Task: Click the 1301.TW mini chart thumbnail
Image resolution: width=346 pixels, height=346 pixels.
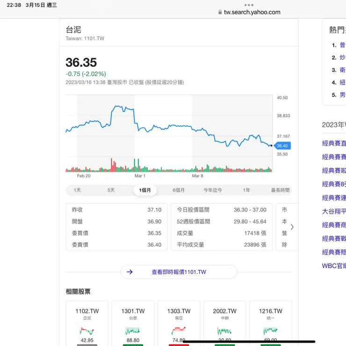Action: pos(133,331)
